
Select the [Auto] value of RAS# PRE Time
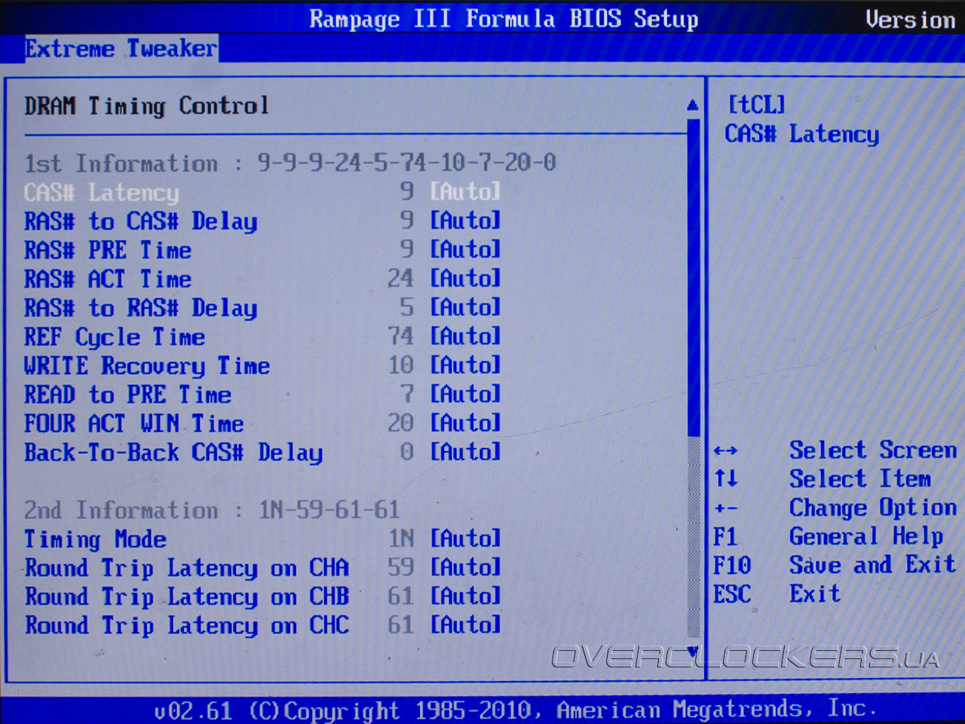pyautogui.click(x=465, y=249)
